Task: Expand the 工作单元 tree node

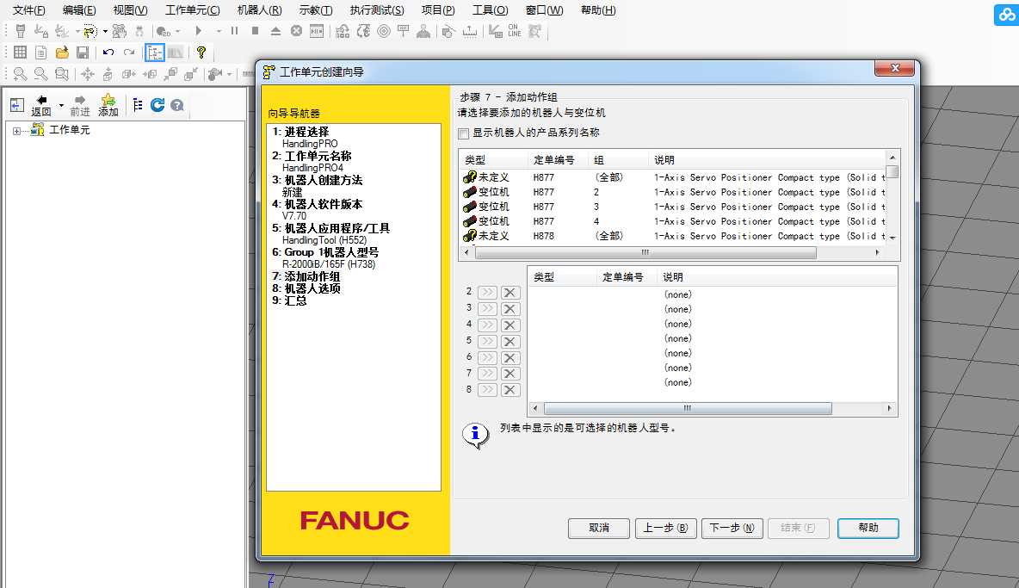Action: coord(16,131)
